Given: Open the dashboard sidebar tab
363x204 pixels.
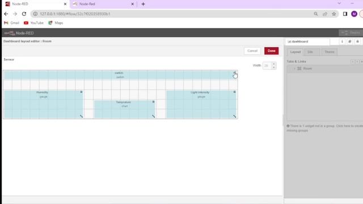Looking at the screenshot, I should click(307, 41).
